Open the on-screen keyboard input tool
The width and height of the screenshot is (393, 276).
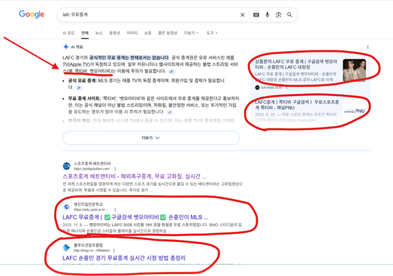[256, 14]
